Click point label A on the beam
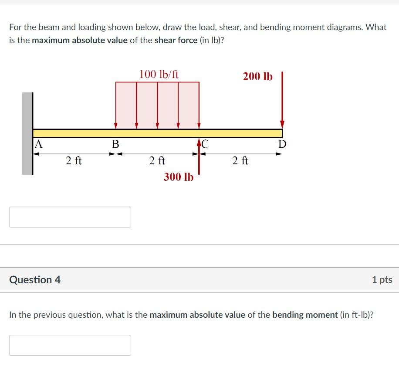The width and height of the screenshot is (399, 367). [38, 144]
